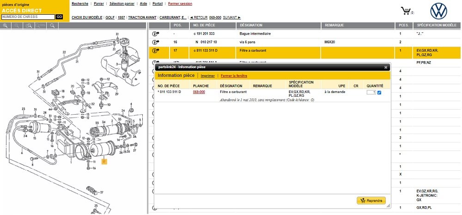Screen dimensions: 462x215
Task: Zoom in on the parts diagram
Action: coord(5,26)
